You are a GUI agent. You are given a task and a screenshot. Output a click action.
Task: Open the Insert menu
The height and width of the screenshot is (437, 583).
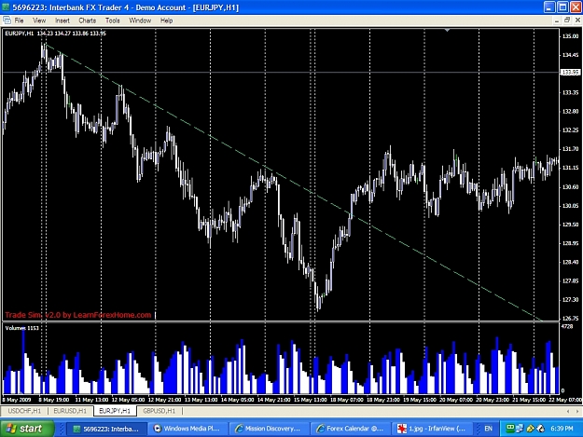click(x=62, y=20)
